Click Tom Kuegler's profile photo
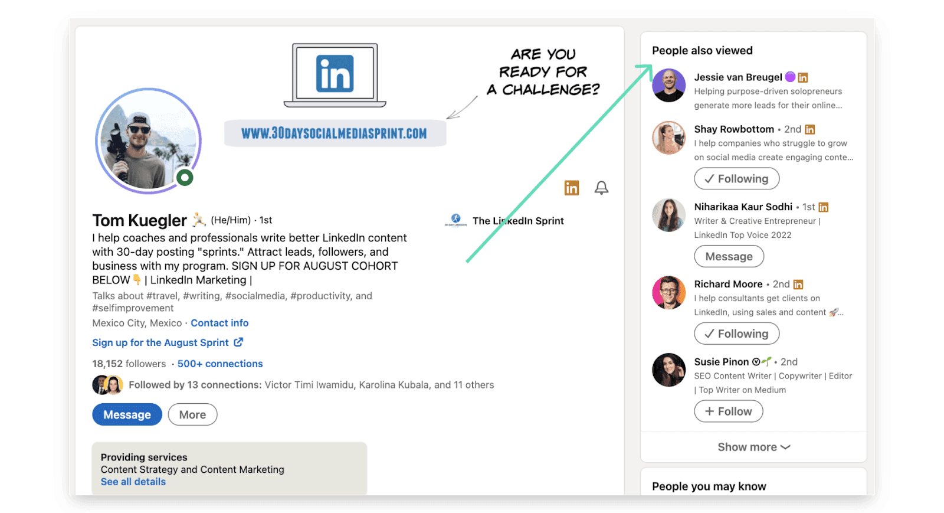The image size is (944, 513). pos(147,140)
